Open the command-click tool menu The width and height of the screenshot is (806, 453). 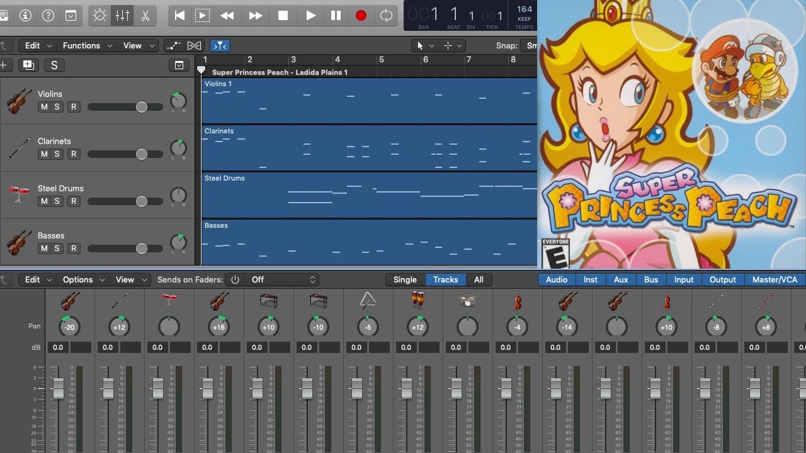tap(453, 45)
